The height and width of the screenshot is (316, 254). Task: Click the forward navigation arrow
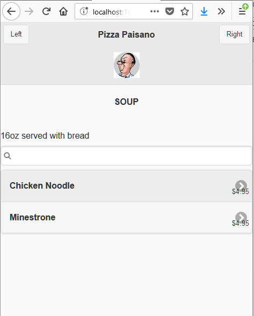[x=29, y=11]
